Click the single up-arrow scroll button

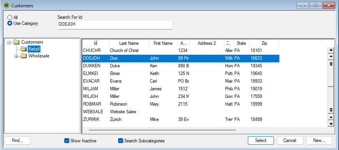coord(331,57)
